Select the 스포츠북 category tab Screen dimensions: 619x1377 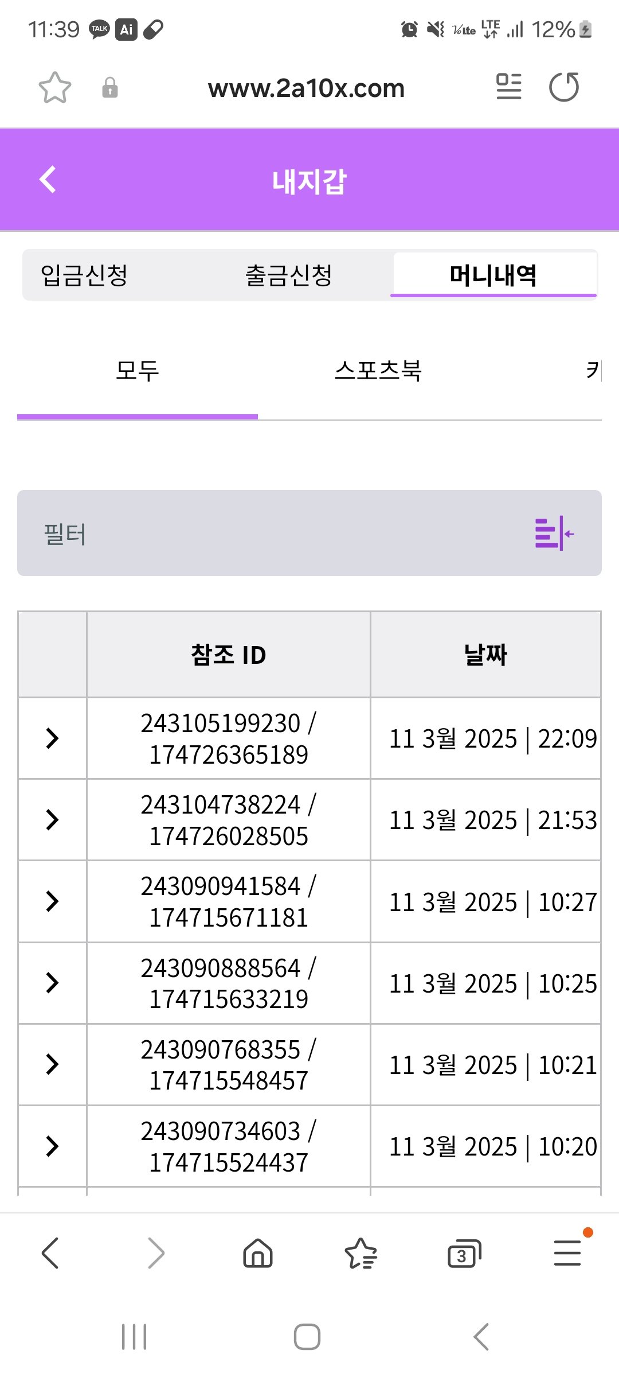[378, 371]
